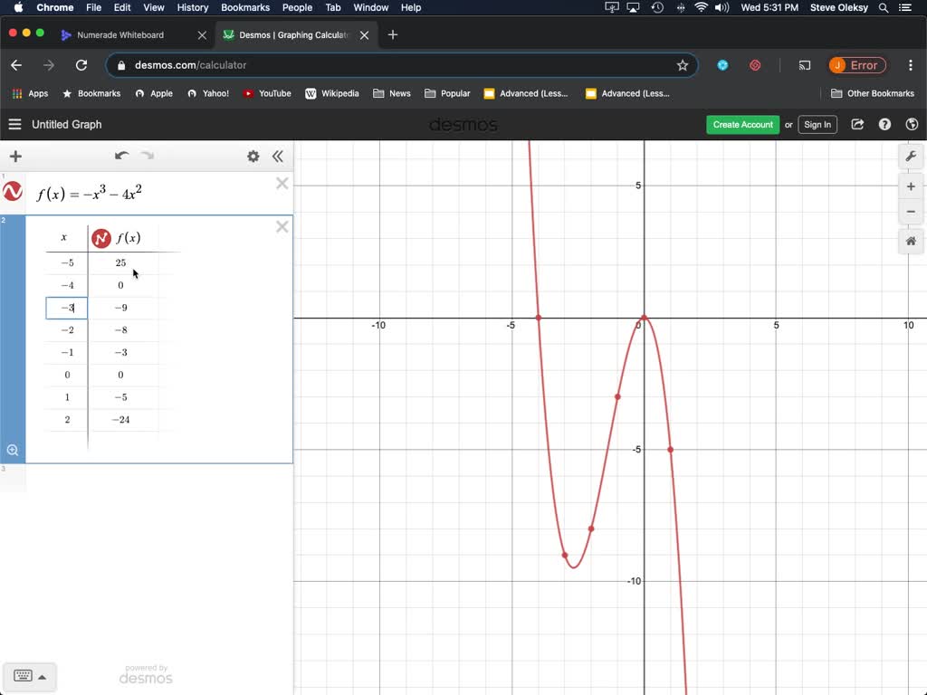Zoom to fit table data with the magnifier icon
The width and height of the screenshot is (927, 695).
click(x=13, y=450)
